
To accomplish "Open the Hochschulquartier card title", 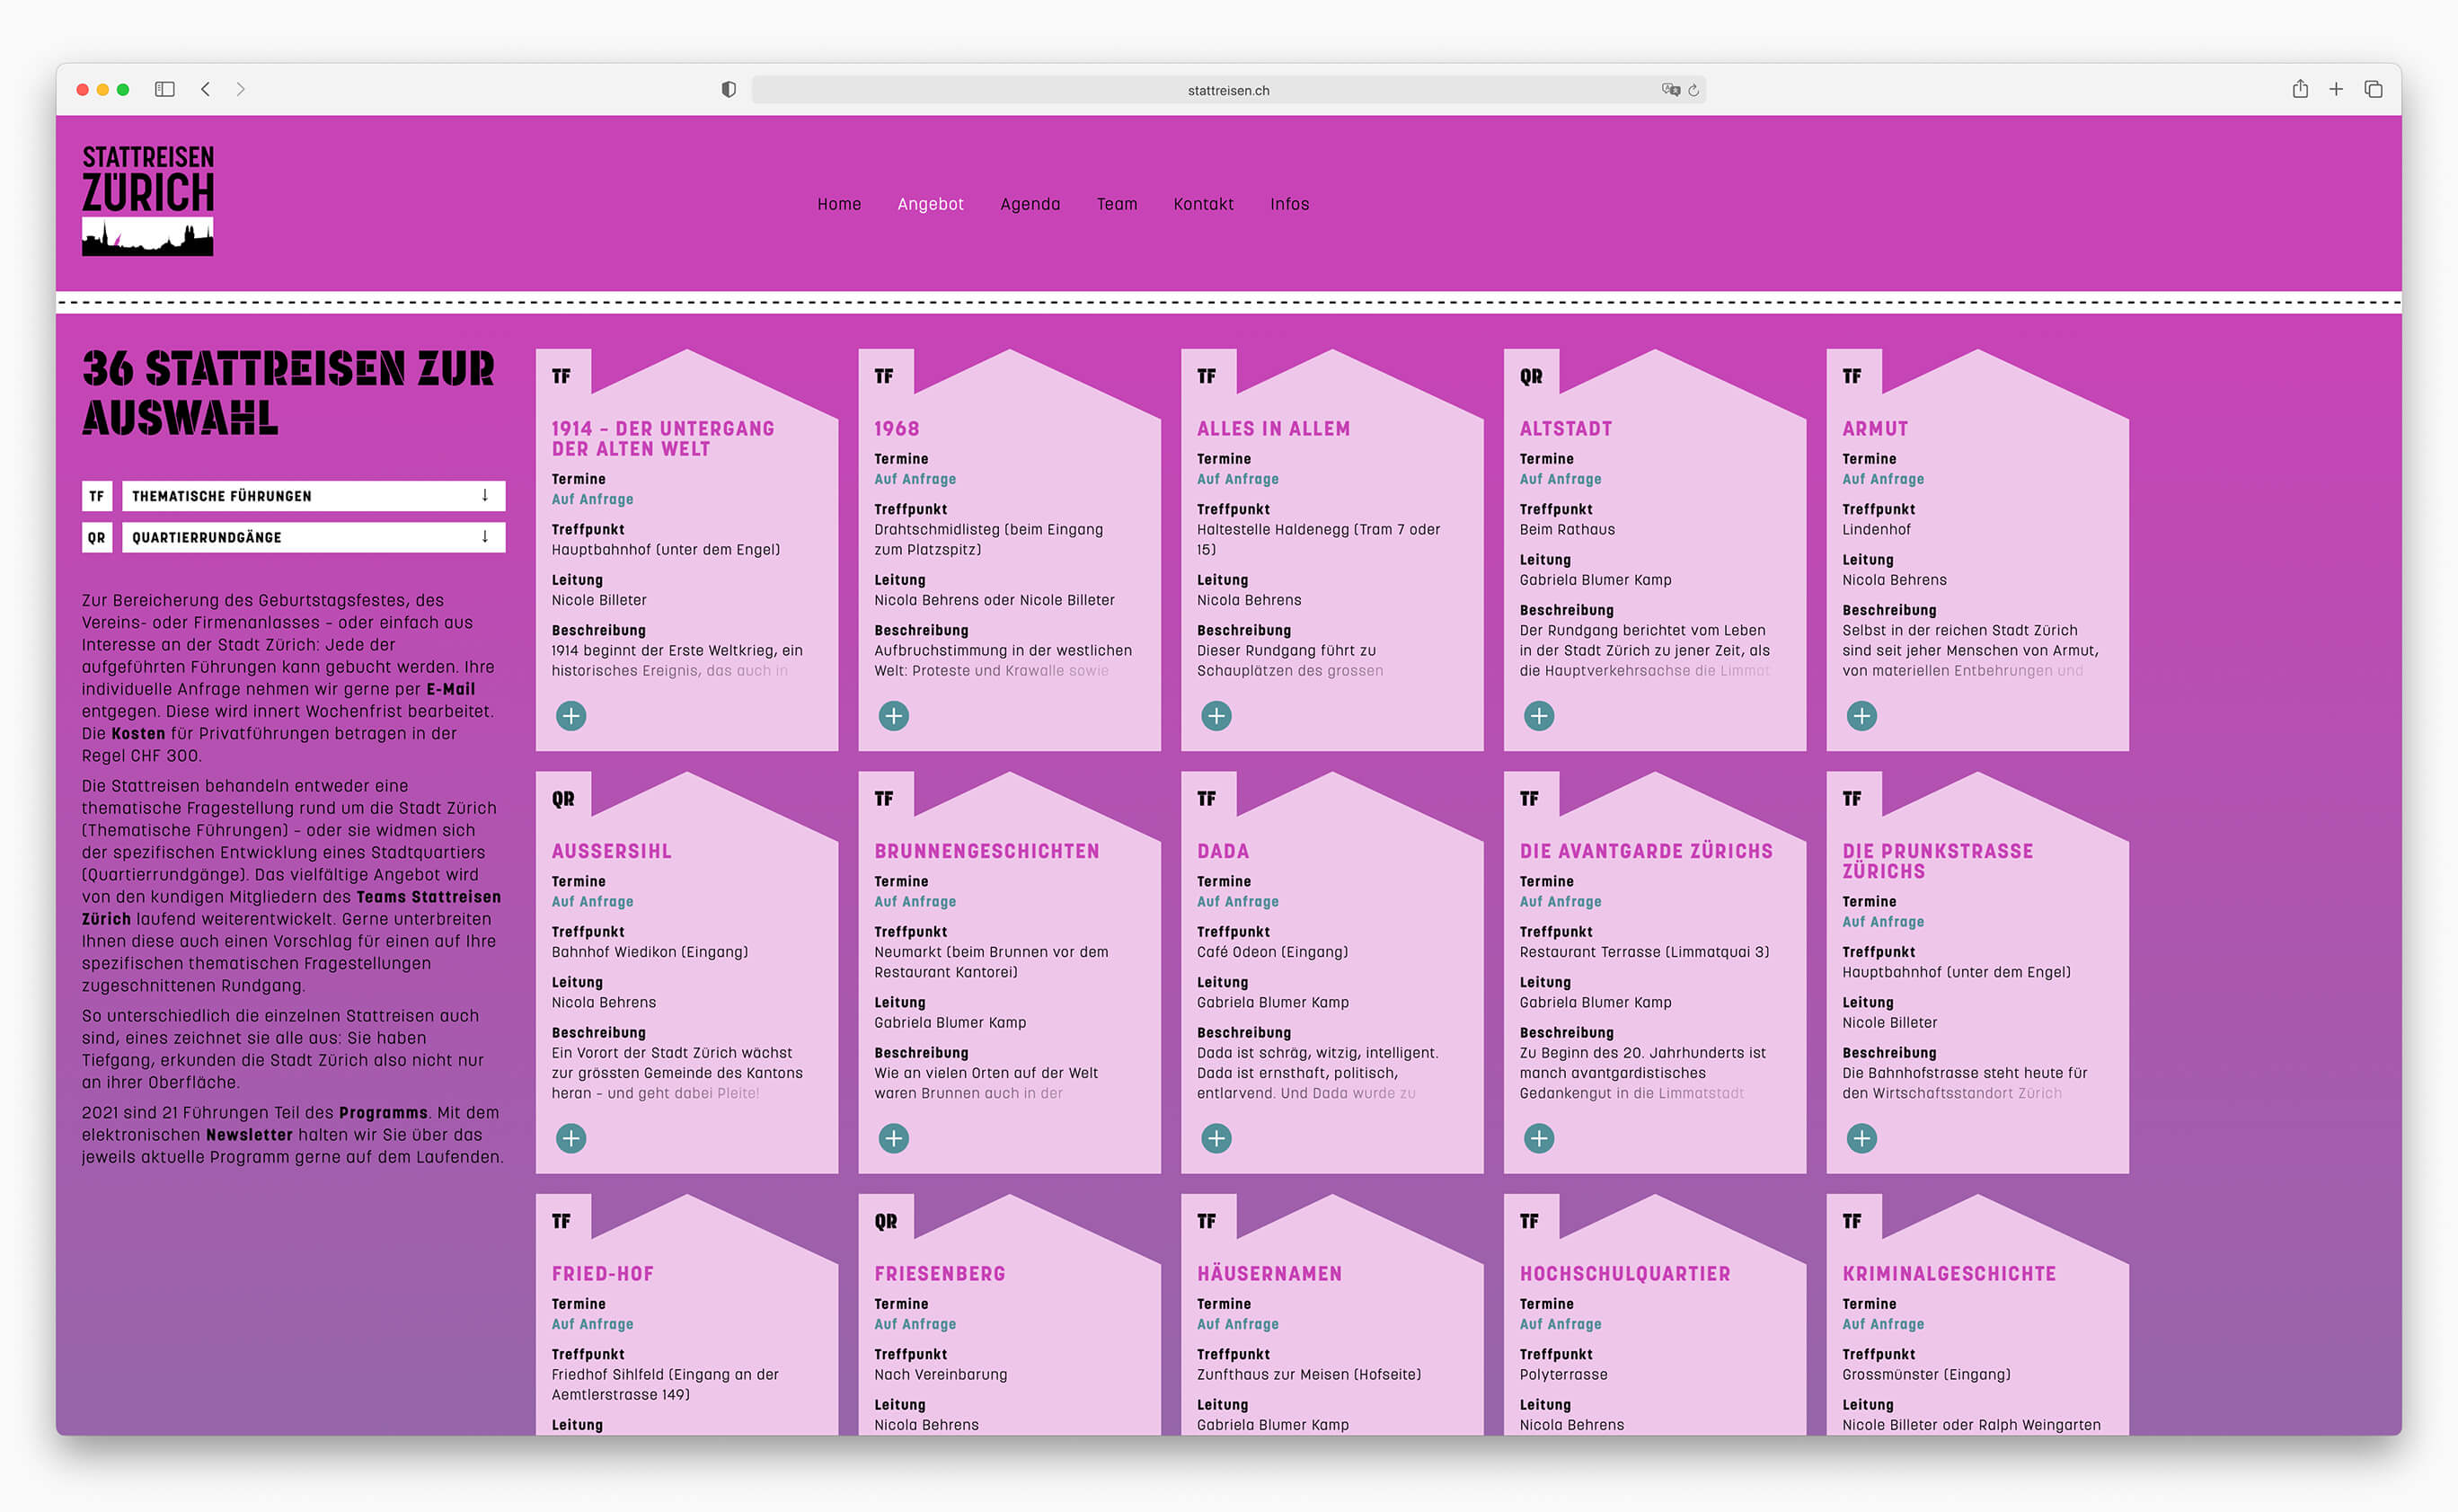I will pos(1625,1274).
